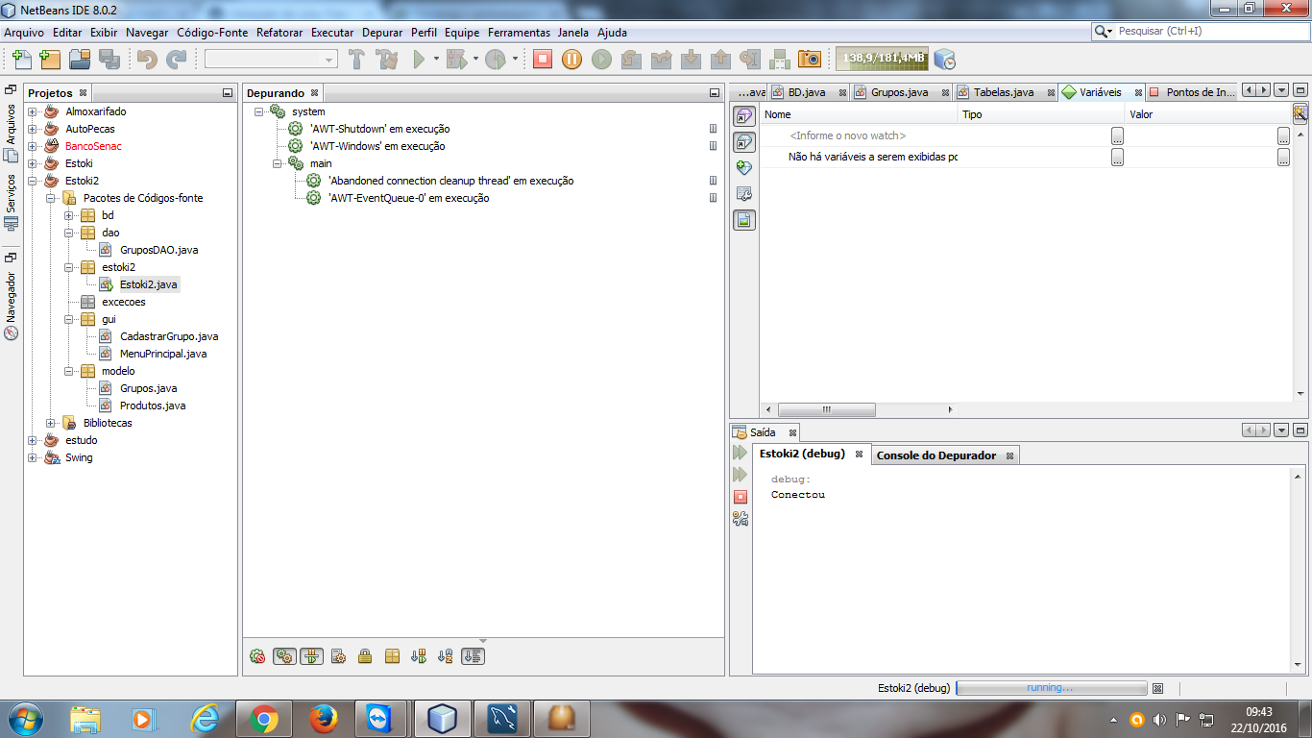Click the cancel button beside running progress bar
The width and height of the screenshot is (1312, 738).
(1157, 688)
